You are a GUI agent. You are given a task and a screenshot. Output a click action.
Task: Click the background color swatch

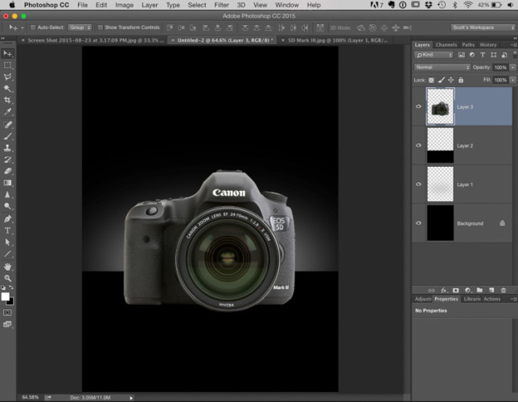click(x=11, y=301)
